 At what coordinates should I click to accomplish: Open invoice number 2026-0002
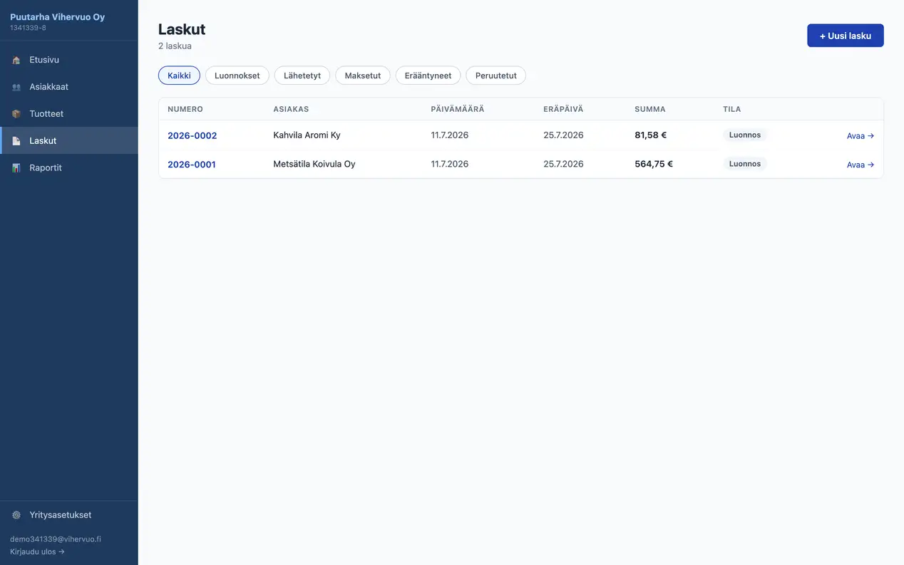[x=192, y=135]
